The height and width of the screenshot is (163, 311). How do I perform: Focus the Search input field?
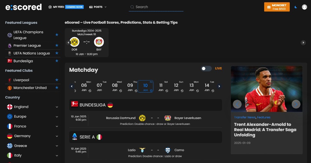point(156,7)
